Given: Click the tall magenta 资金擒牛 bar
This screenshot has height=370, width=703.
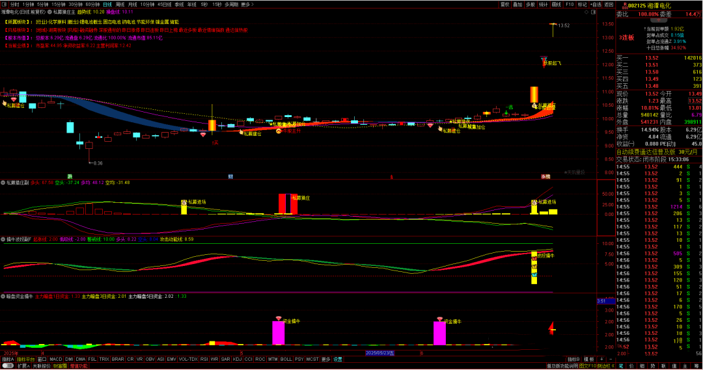Looking at the screenshot, I should coord(278,332).
